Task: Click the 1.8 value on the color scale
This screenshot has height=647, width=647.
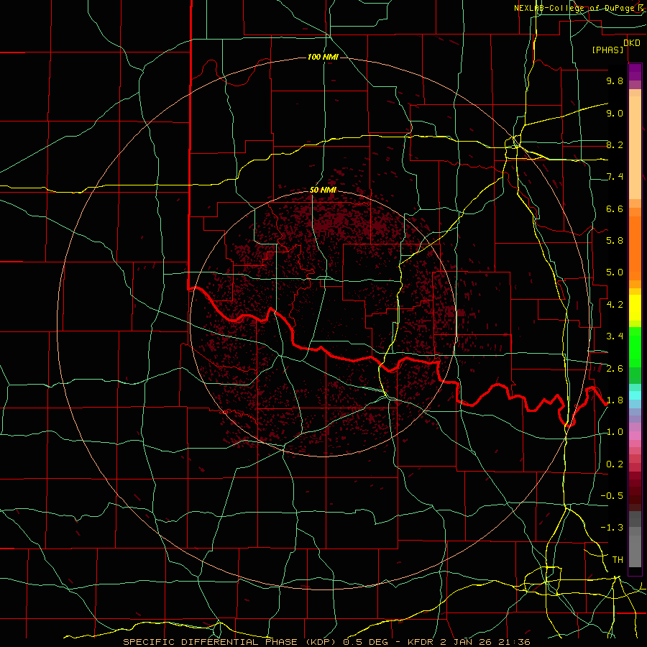Action: tap(615, 400)
